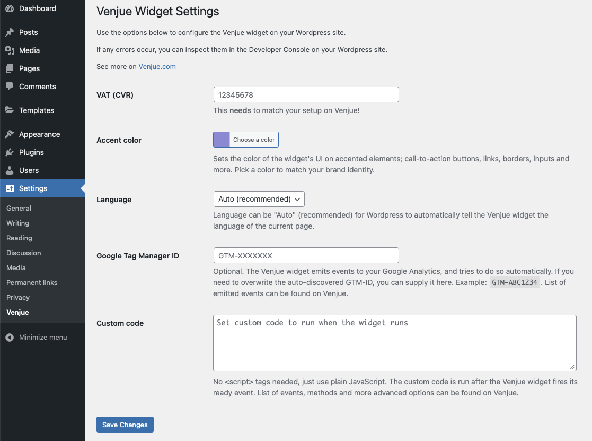The height and width of the screenshot is (441, 592).
Task: Switch to the Venjue settings entry
Action: point(17,312)
